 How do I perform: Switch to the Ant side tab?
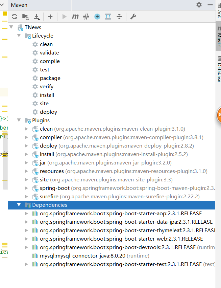coord(219,10)
